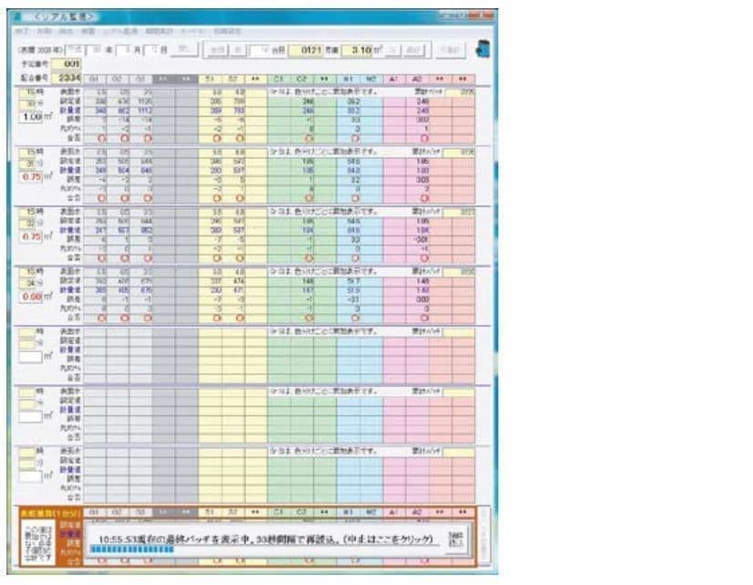Click the blue exit door icon
This screenshot has width=753, height=585.
pyautogui.click(x=483, y=49)
